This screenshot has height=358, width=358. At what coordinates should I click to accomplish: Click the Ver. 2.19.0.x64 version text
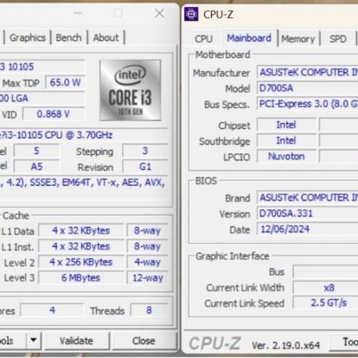tap(286, 345)
